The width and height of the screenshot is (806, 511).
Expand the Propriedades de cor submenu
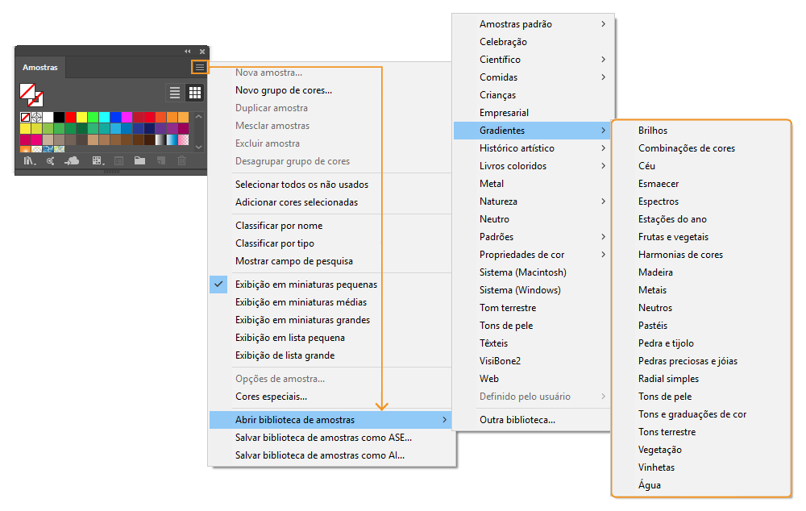click(532, 255)
